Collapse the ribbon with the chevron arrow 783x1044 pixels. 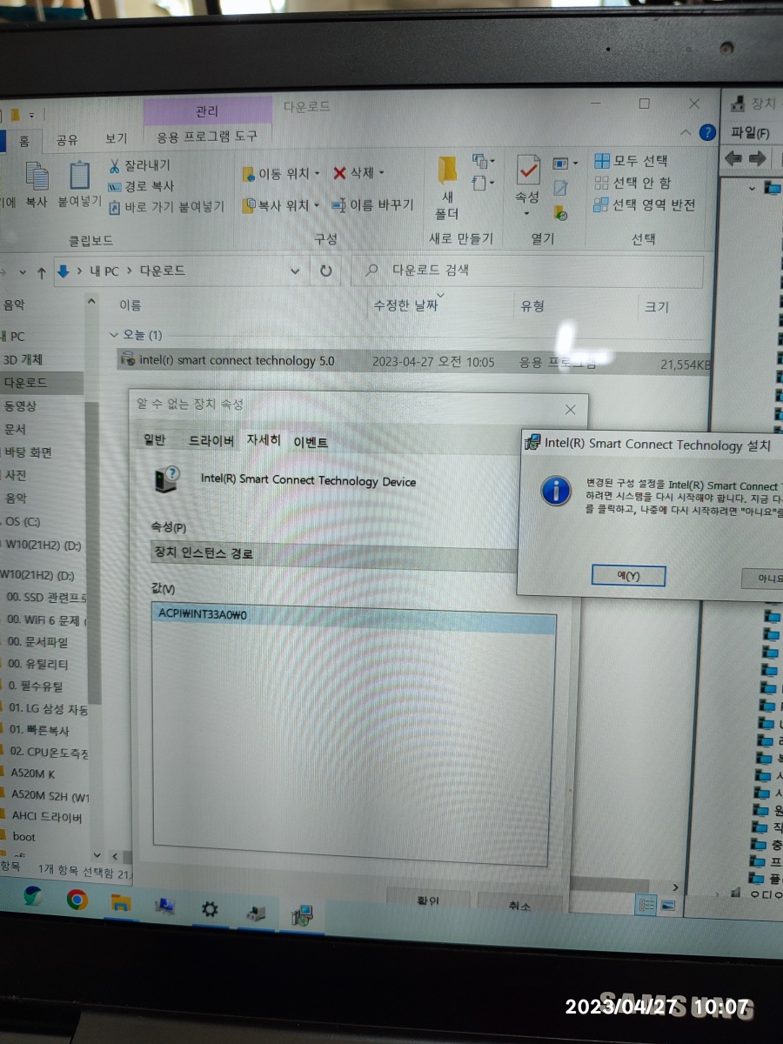(x=686, y=133)
